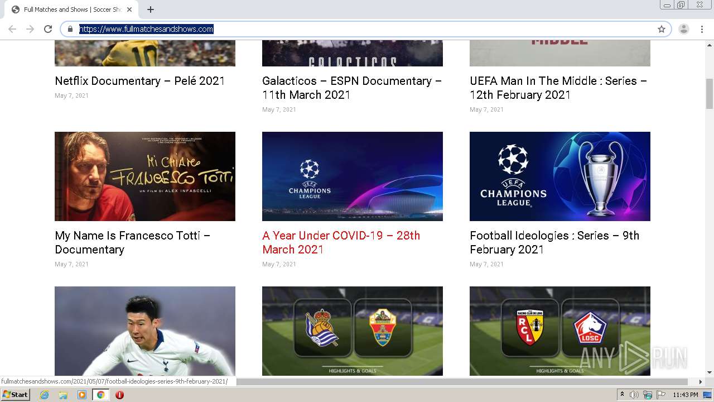Open the Man In The Middle thumbnail image
The height and width of the screenshot is (402, 714).
pos(560,53)
